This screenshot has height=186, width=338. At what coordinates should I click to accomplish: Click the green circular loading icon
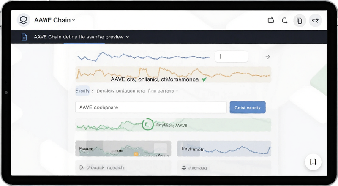click(x=147, y=124)
